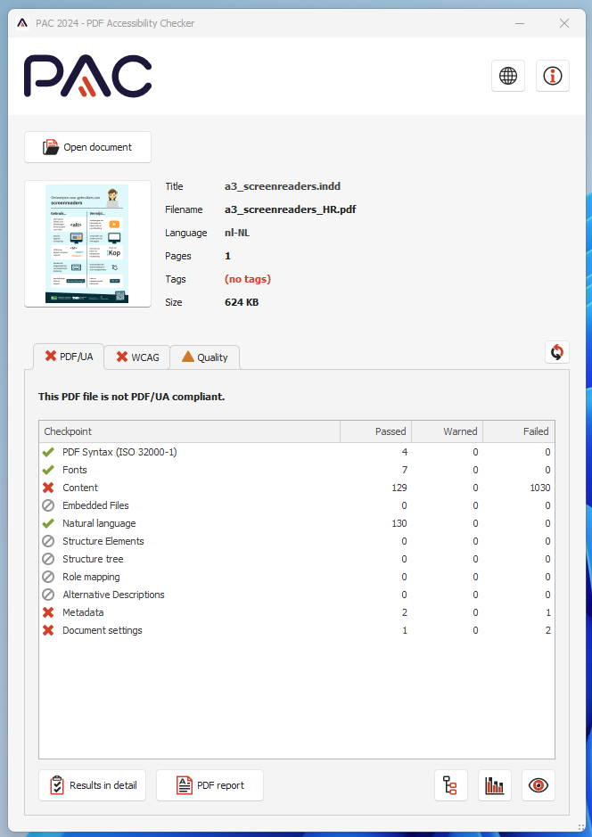The image size is (592, 837).
Task: Select the PDF/UA tab
Action: click(69, 357)
